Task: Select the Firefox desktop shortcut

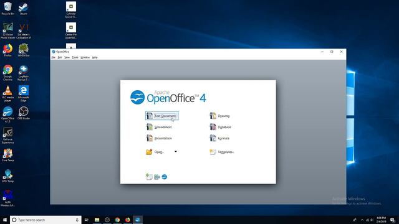Action: point(8,50)
